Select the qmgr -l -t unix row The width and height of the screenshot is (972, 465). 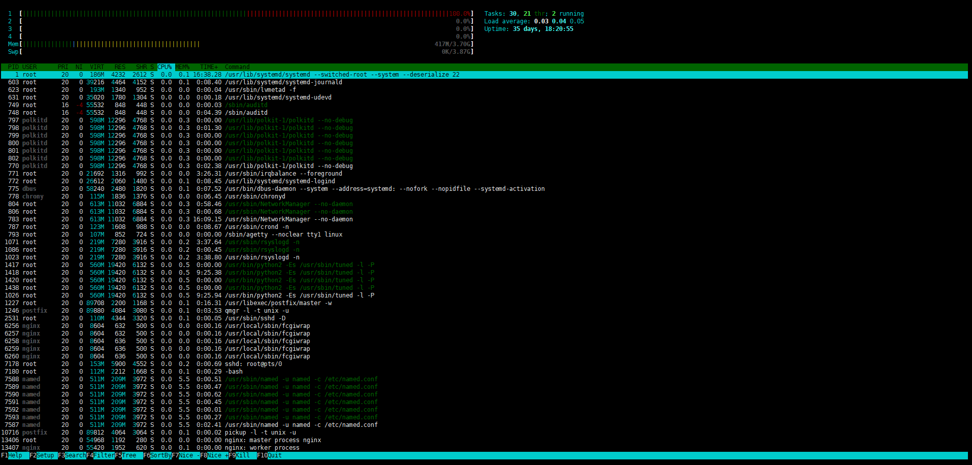coord(484,311)
